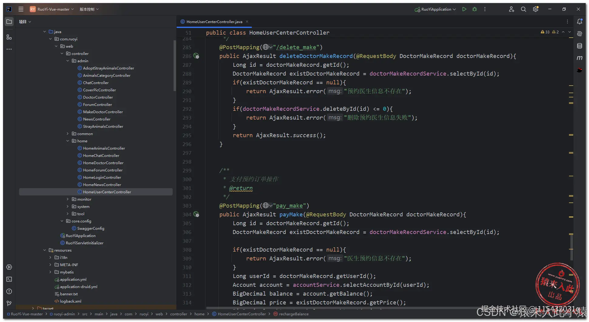Select the HomeUserCenterController.java editor tab
Viewport: 589px width, 322px height.
pyautogui.click(x=214, y=22)
